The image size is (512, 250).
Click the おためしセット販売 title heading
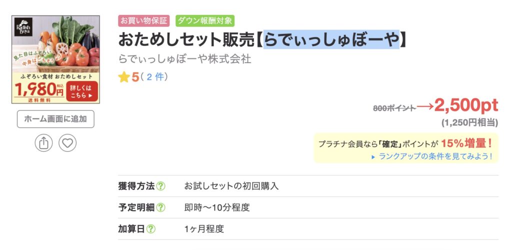187,39
